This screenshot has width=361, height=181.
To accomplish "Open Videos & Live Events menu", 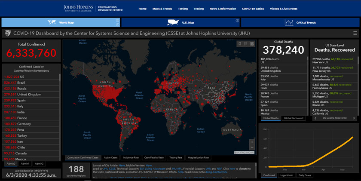I will click(x=284, y=9).
